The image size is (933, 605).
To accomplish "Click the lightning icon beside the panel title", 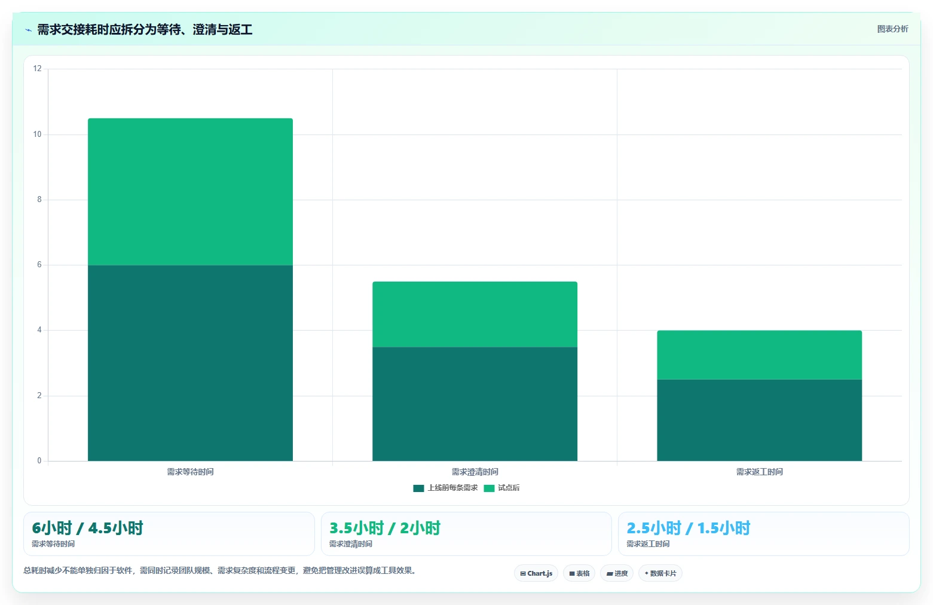I will (28, 30).
